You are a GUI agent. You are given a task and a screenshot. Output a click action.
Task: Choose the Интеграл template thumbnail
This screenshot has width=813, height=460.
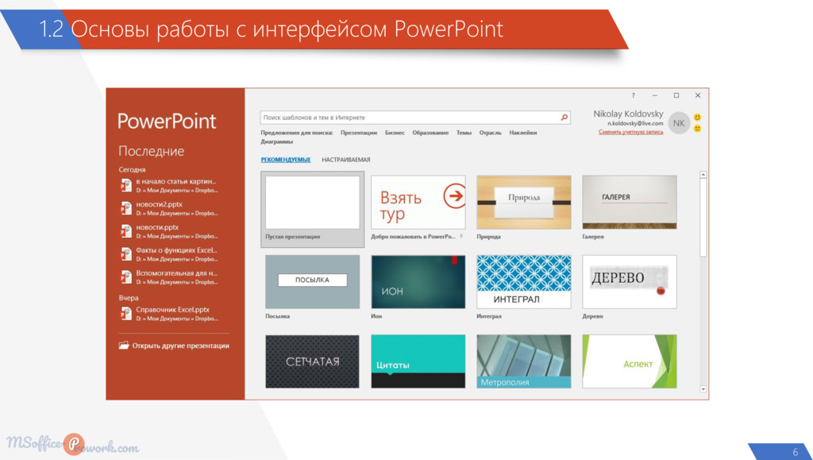524,281
